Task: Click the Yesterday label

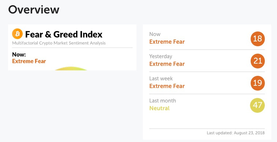Action: (x=161, y=57)
